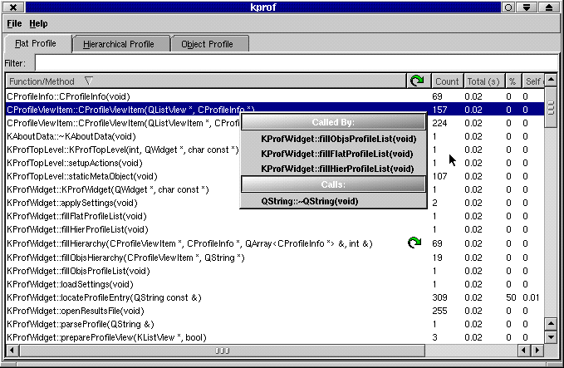Viewport: 564px width, 368px height.
Task: Click the green recursive arrow column header
Action: 419,81
